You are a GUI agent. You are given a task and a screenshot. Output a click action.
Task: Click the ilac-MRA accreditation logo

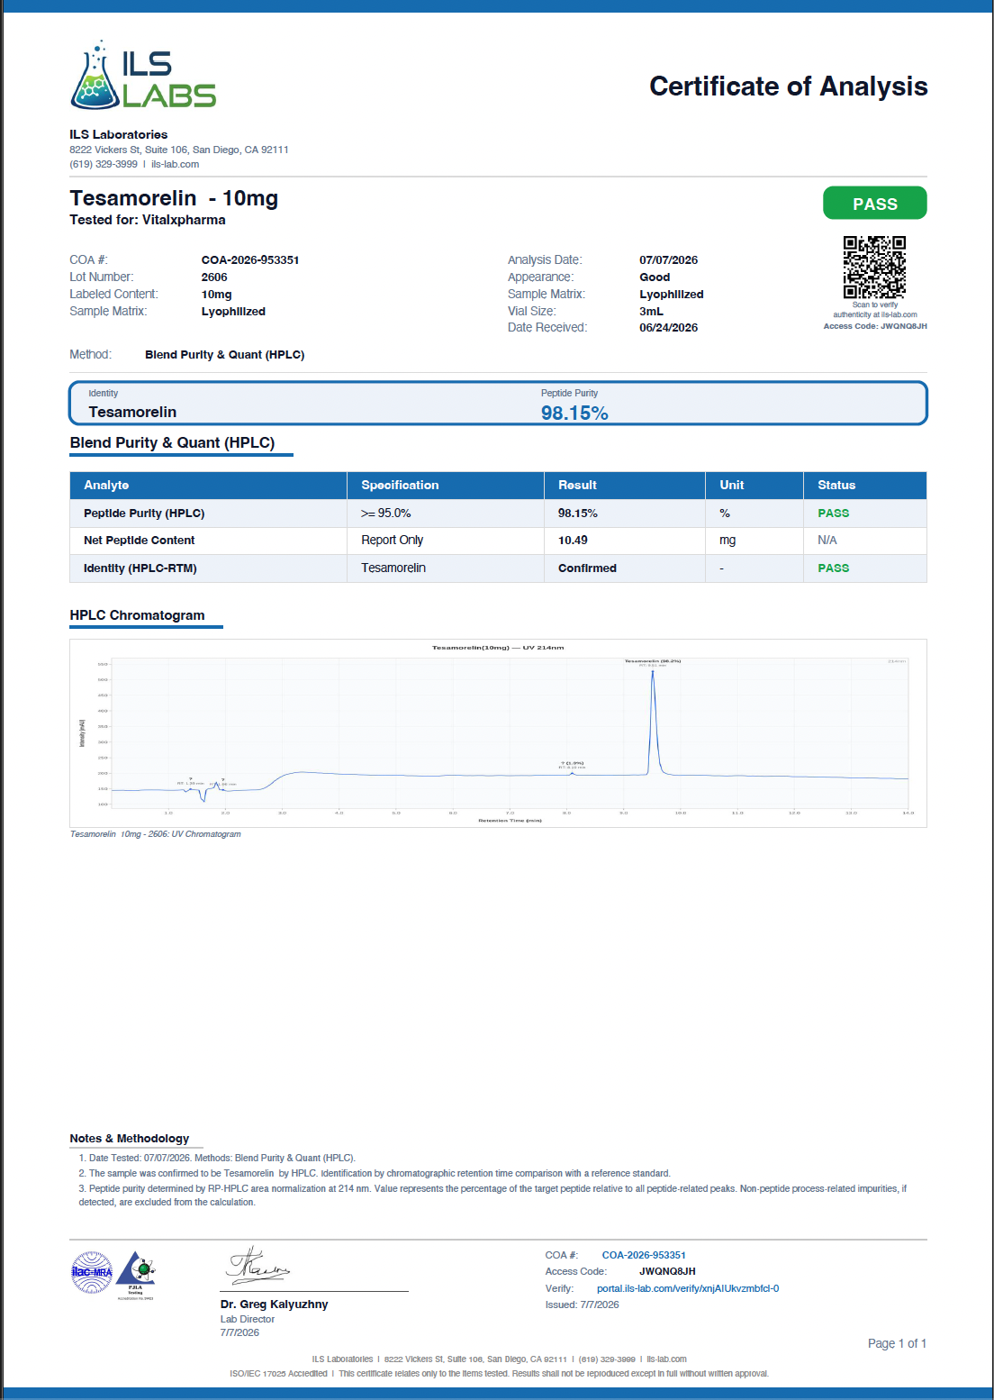(x=91, y=1273)
